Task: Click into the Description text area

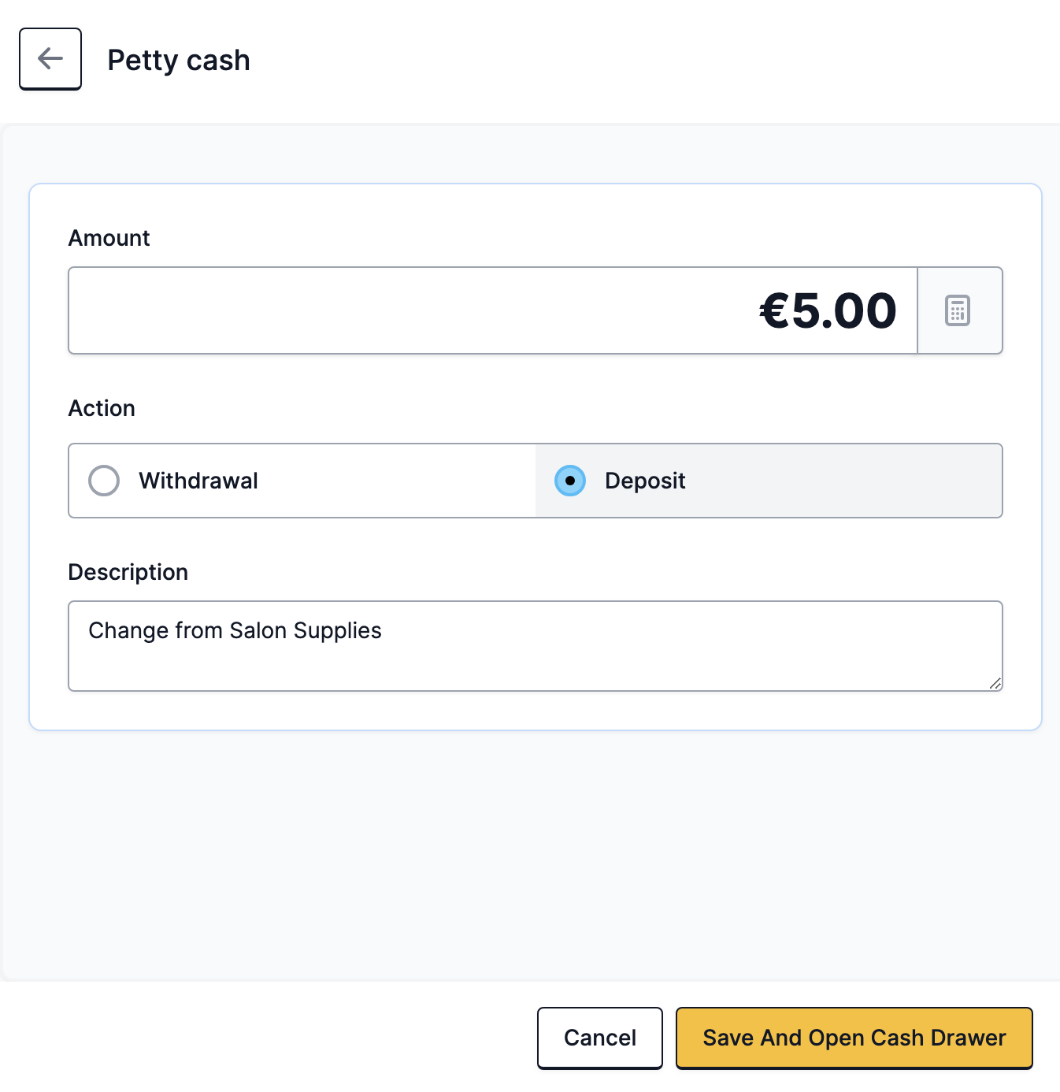Action: tap(536, 646)
